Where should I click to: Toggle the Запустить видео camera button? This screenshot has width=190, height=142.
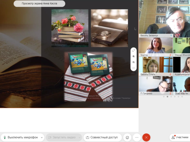point(61,137)
